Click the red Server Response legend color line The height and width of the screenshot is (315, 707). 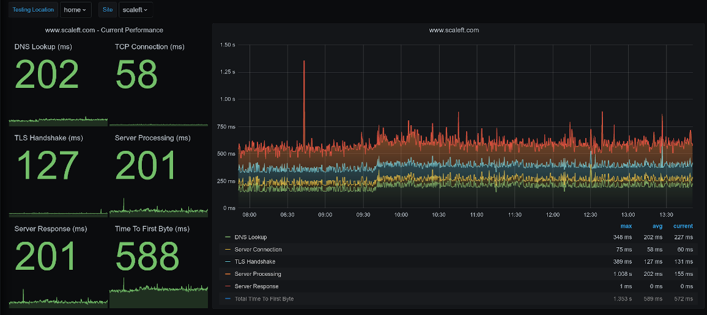(228, 286)
